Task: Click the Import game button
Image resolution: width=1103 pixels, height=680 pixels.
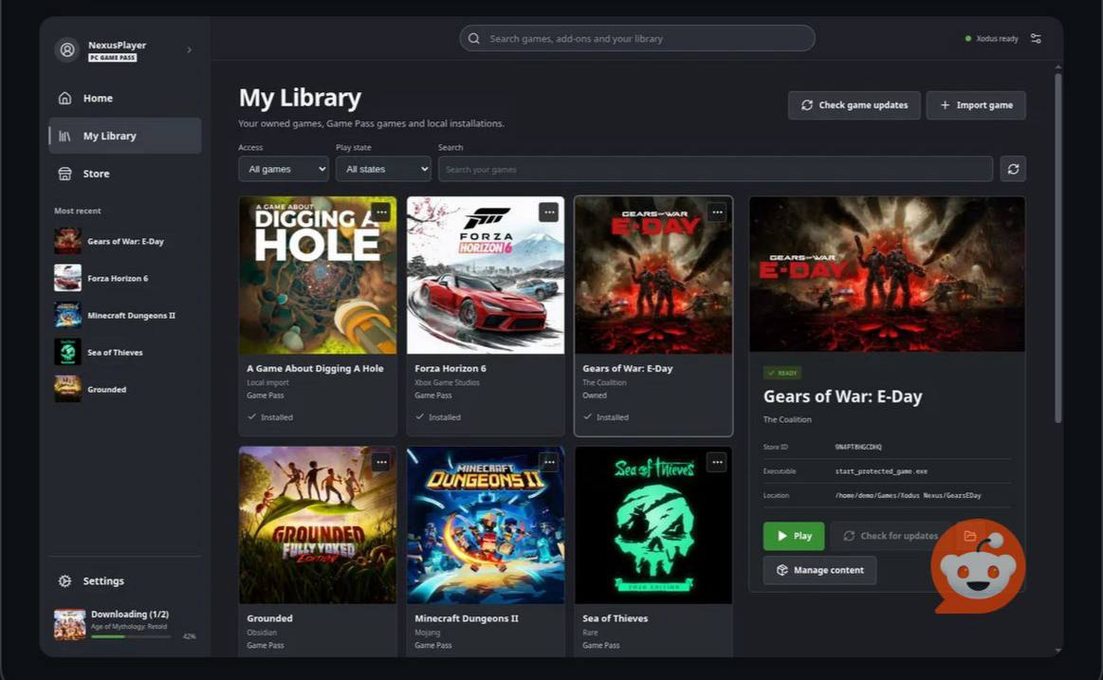Action: (x=976, y=105)
